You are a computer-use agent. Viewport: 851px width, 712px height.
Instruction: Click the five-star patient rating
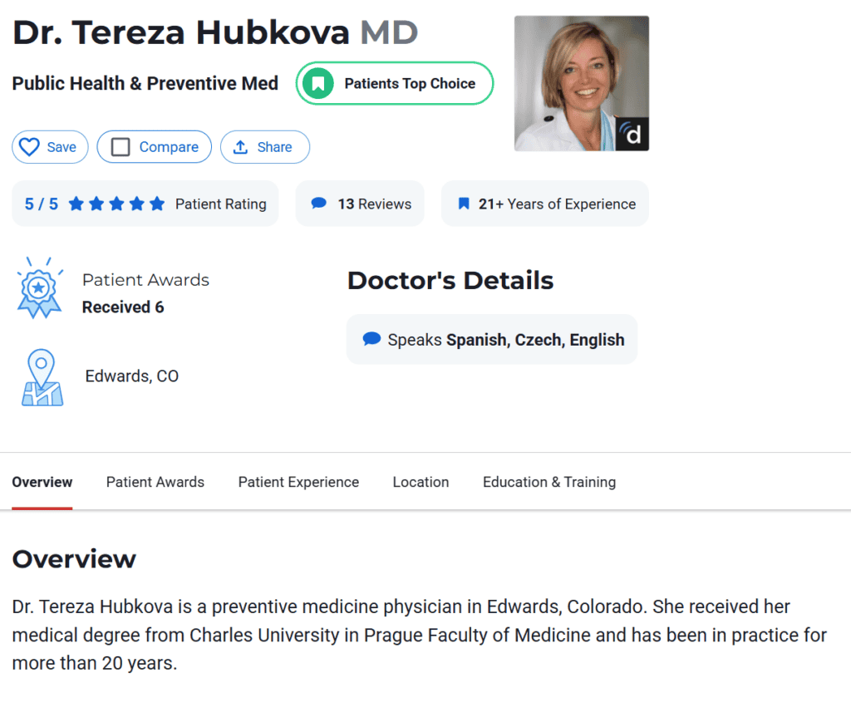[116, 204]
